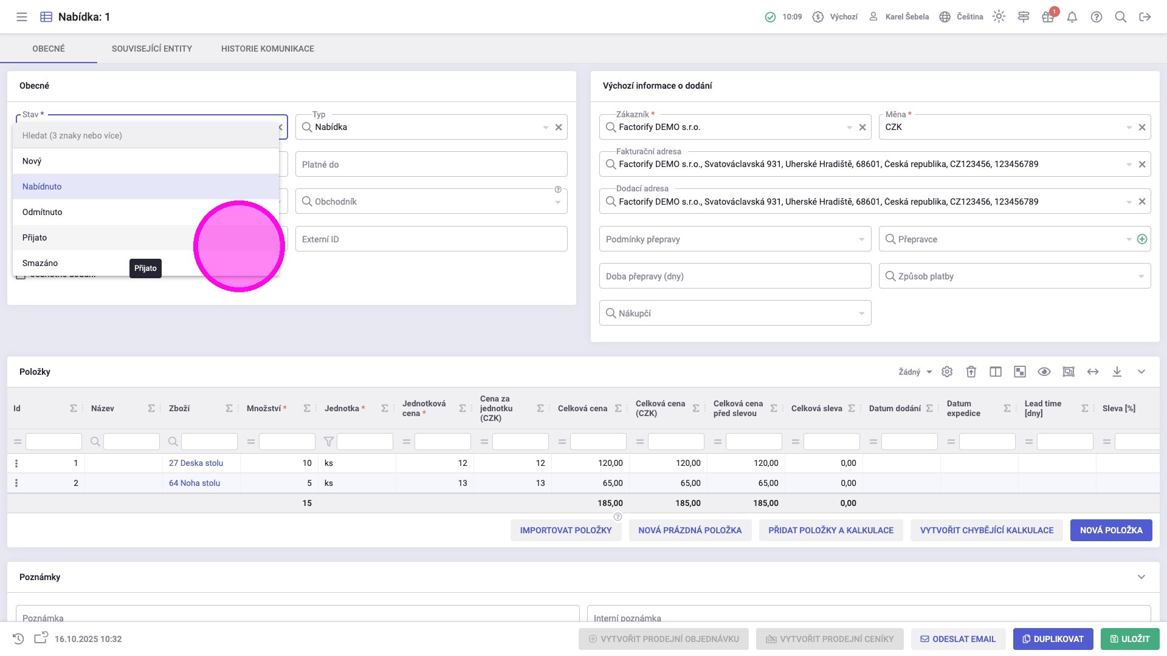1167x656 pixels.
Task: Clear the Měna CZK field
Action: [1142, 128]
